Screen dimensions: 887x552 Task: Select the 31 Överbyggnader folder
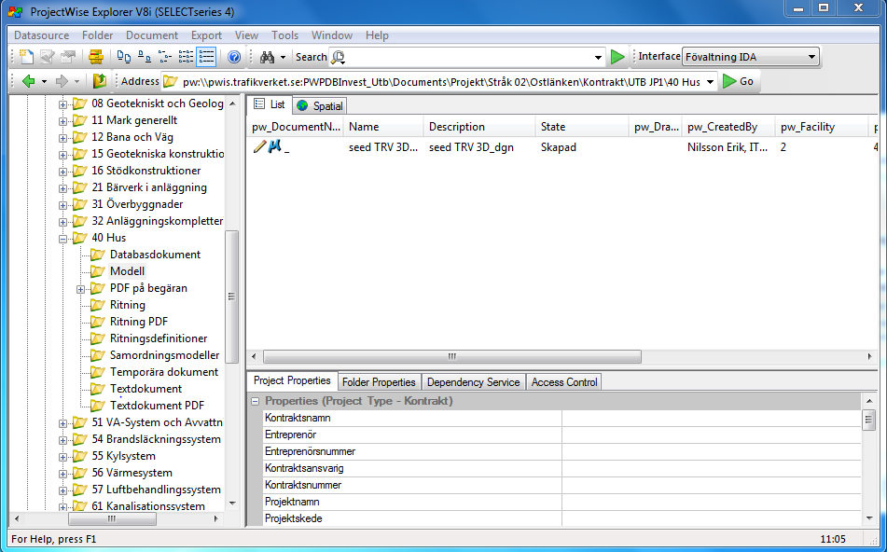tap(137, 204)
